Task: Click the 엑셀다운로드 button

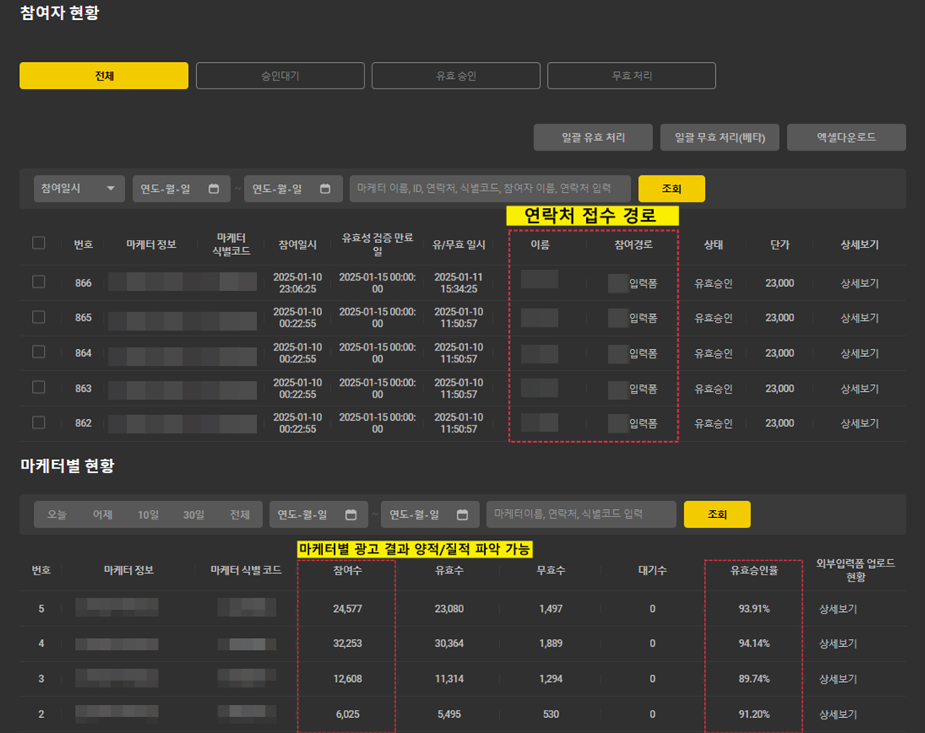Action: (x=846, y=137)
